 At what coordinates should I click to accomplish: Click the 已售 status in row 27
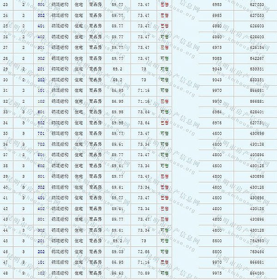point(164,47)
